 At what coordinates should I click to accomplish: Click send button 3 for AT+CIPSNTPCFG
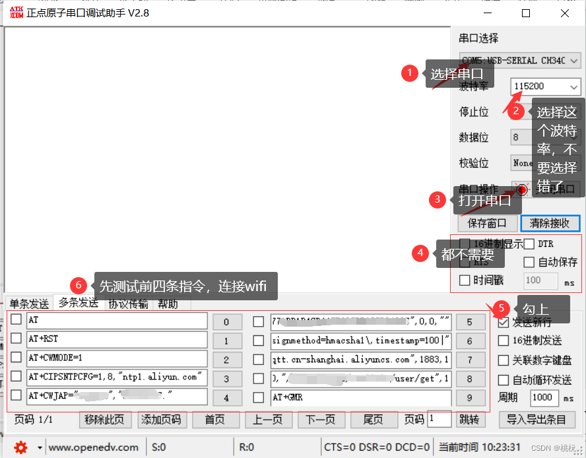tap(227, 379)
